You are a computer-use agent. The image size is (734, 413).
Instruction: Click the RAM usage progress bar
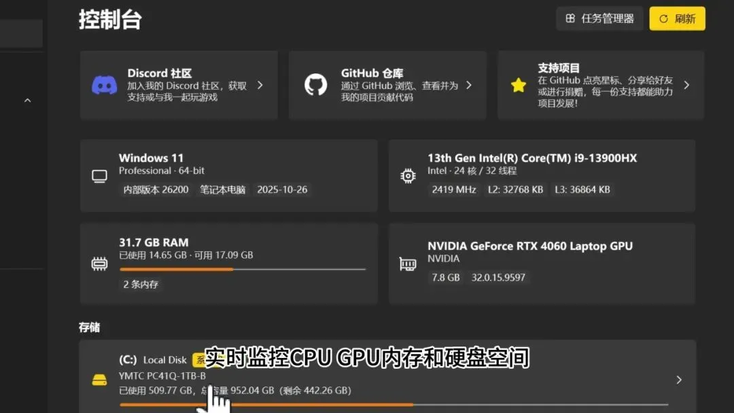click(x=243, y=269)
